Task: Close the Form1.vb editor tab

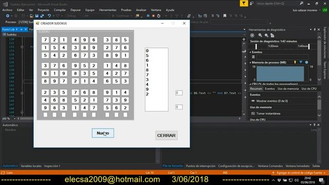Action: pos(26,29)
